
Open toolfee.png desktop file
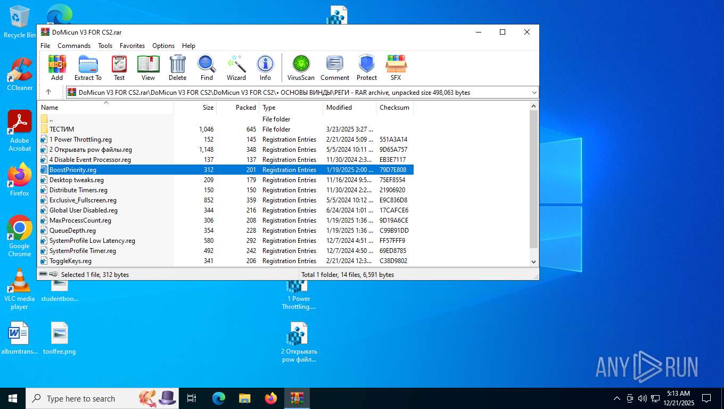[x=59, y=338]
